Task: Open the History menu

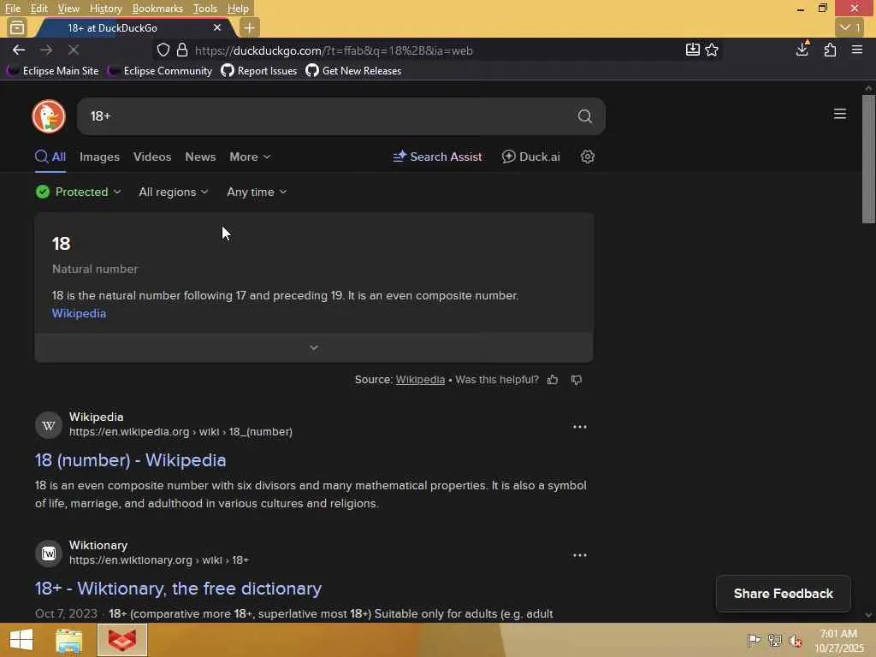Action: [x=105, y=9]
